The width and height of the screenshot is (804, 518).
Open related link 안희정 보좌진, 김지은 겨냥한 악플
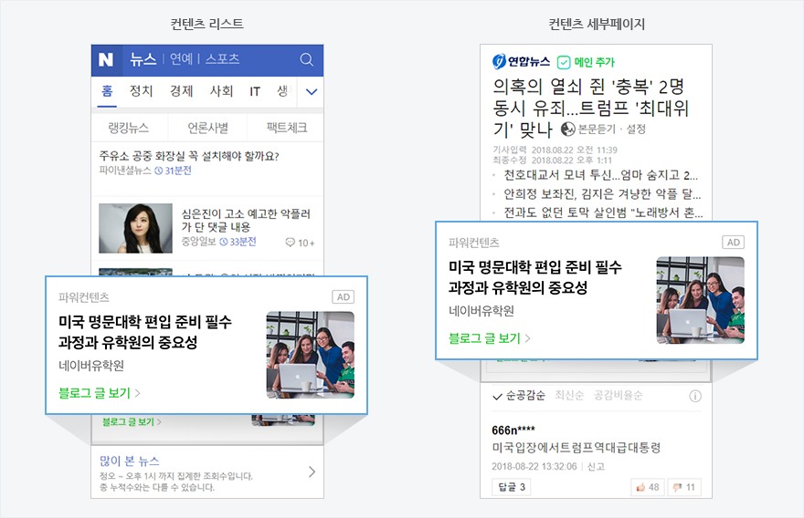click(602, 194)
